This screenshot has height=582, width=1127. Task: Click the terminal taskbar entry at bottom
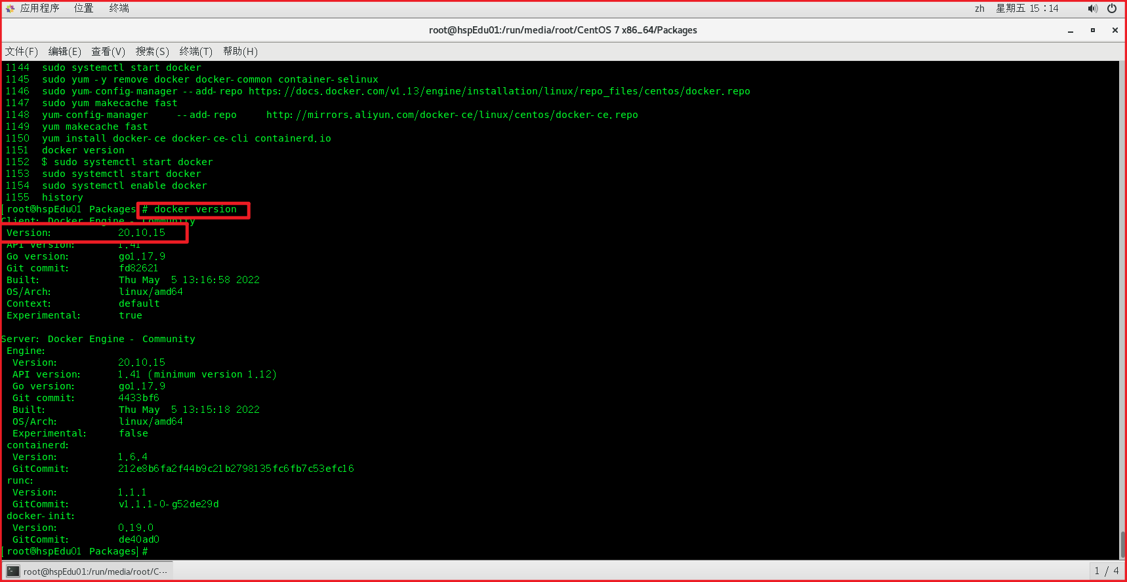click(x=89, y=572)
